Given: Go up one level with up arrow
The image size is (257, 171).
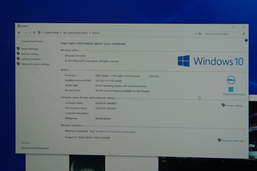Looking at the screenshot, I should [34, 33].
